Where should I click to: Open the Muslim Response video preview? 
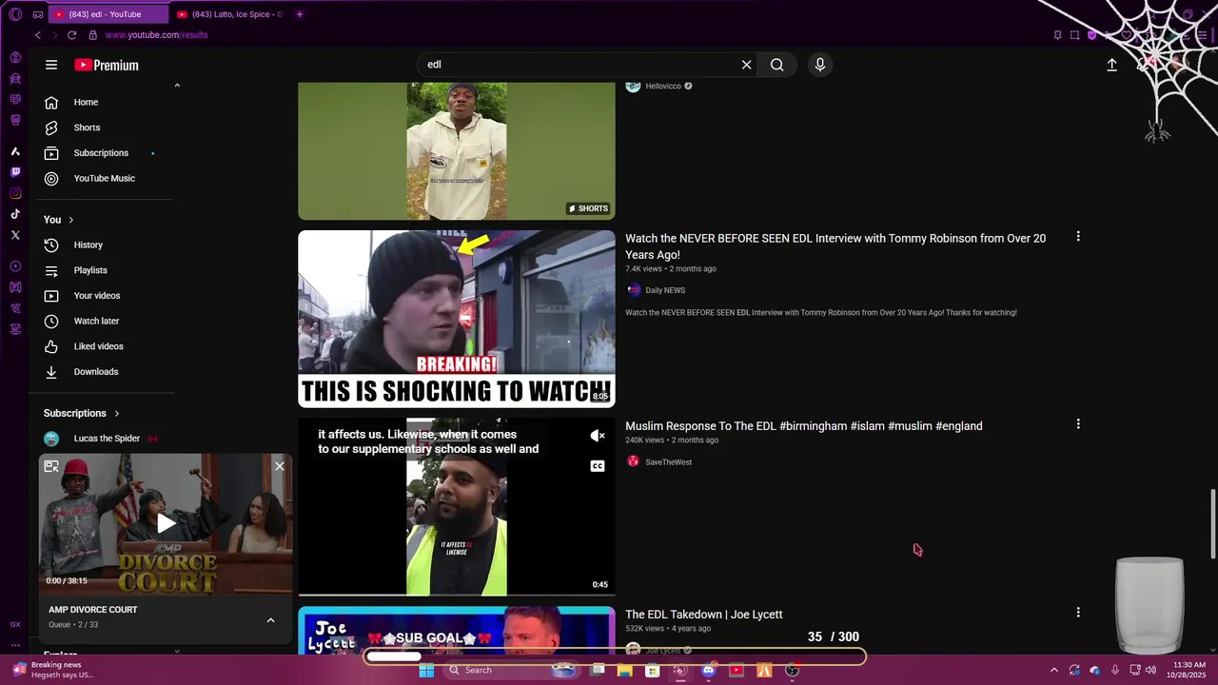(x=457, y=507)
